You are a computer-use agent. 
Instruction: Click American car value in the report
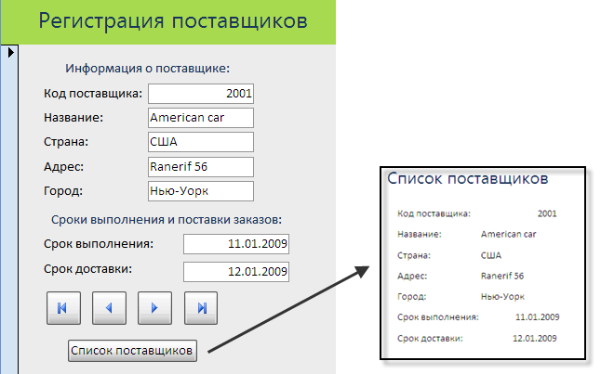click(x=508, y=234)
